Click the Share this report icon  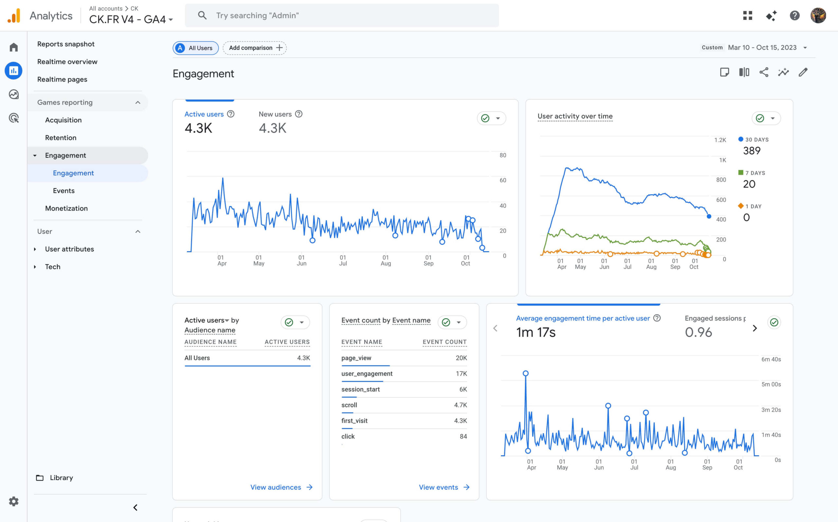click(x=764, y=72)
